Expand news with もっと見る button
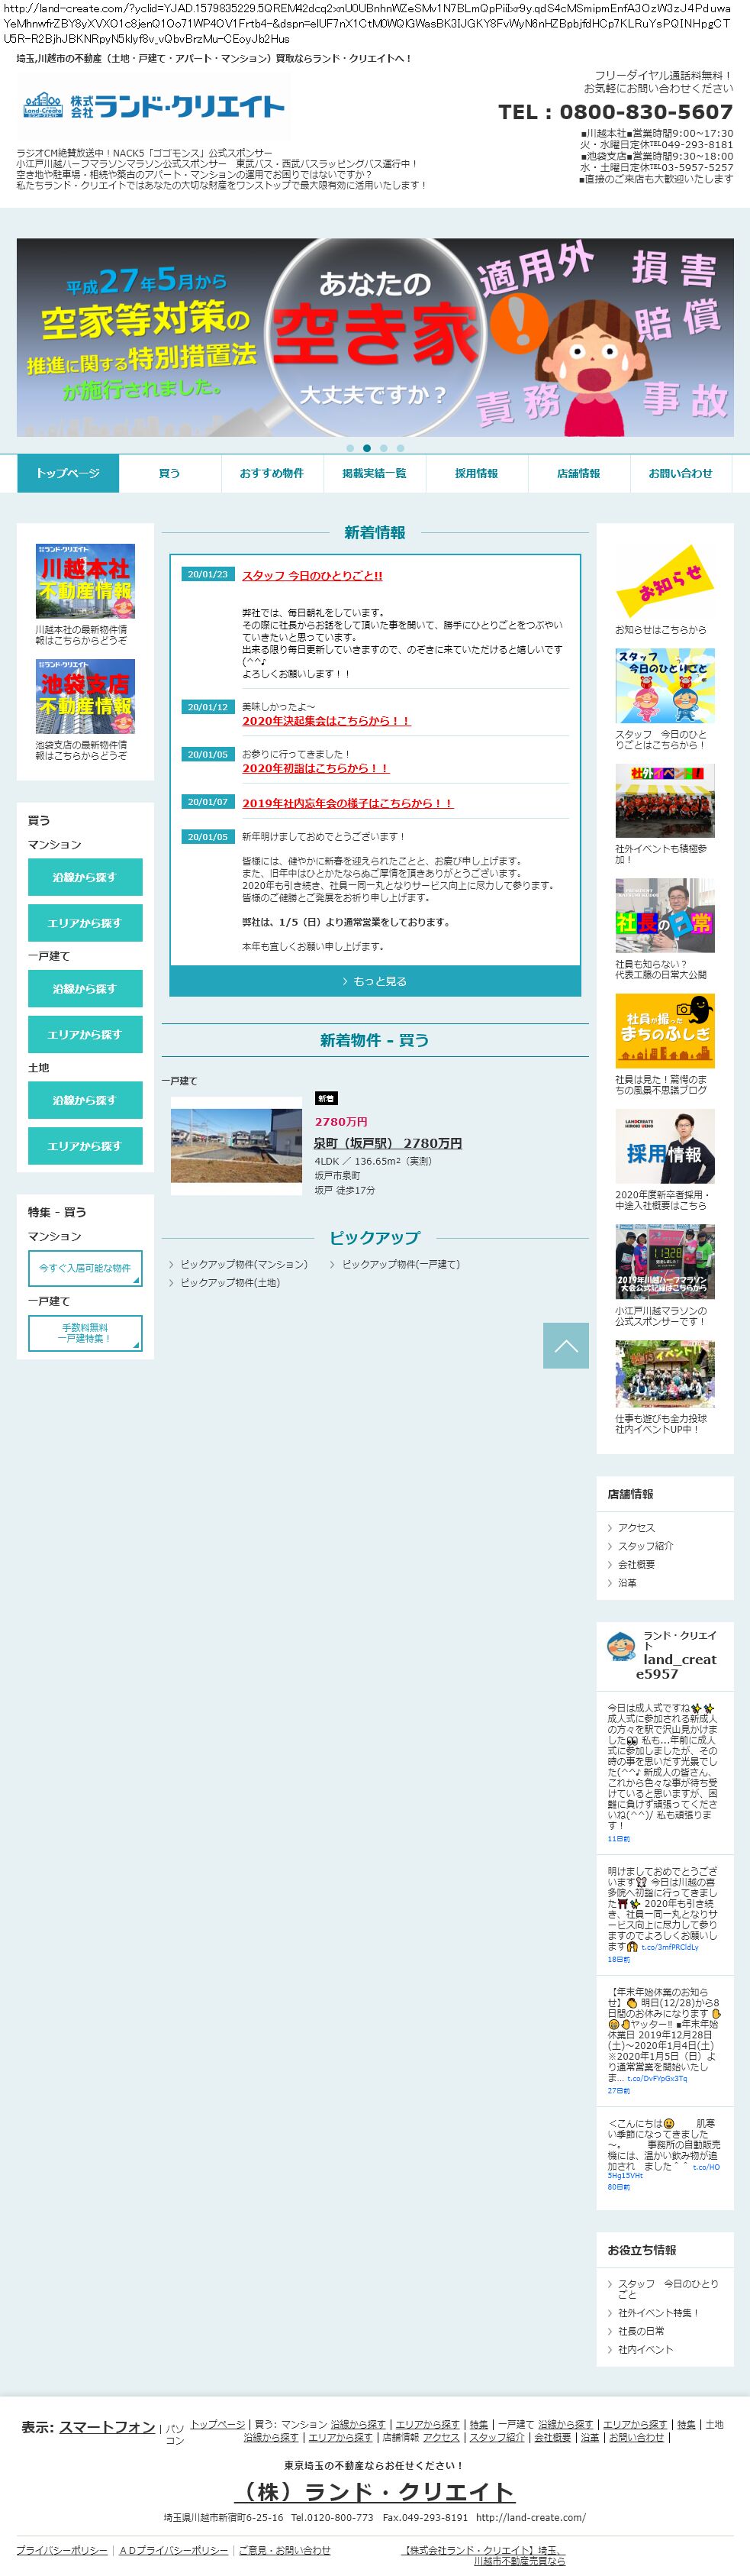This screenshot has height=2576, width=750. pyautogui.click(x=375, y=981)
